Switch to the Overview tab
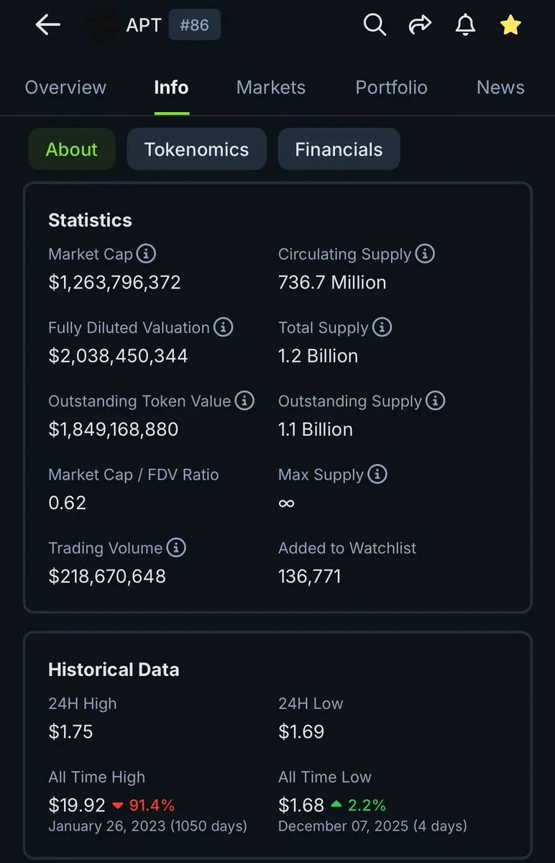555x863 pixels. [65, 88]
